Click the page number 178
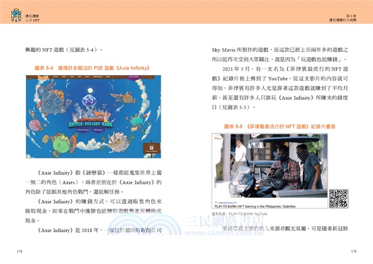Image resolution: width=373 pixels, height=264 pixels. coord(20,251)
